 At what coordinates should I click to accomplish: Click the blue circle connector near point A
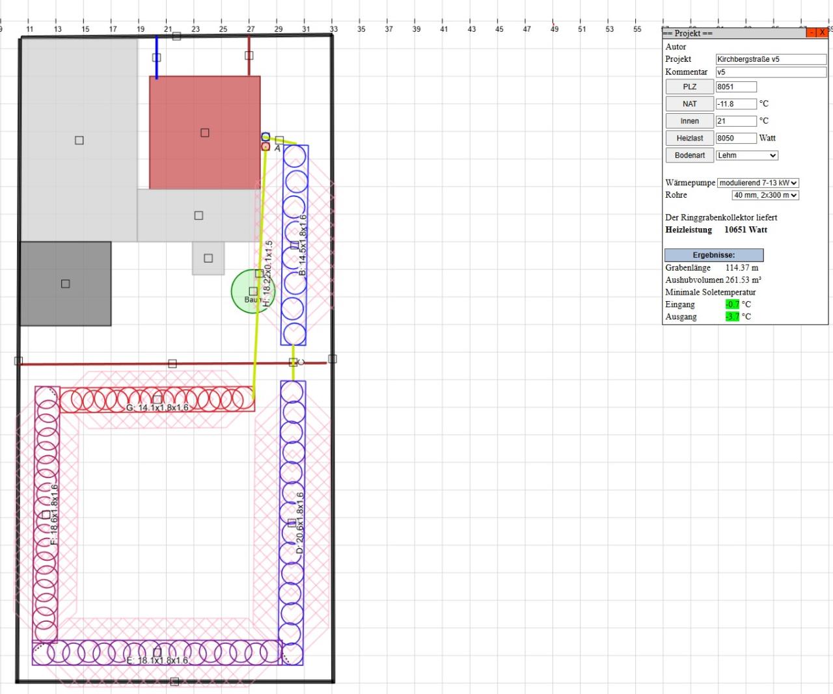[266, 137]
